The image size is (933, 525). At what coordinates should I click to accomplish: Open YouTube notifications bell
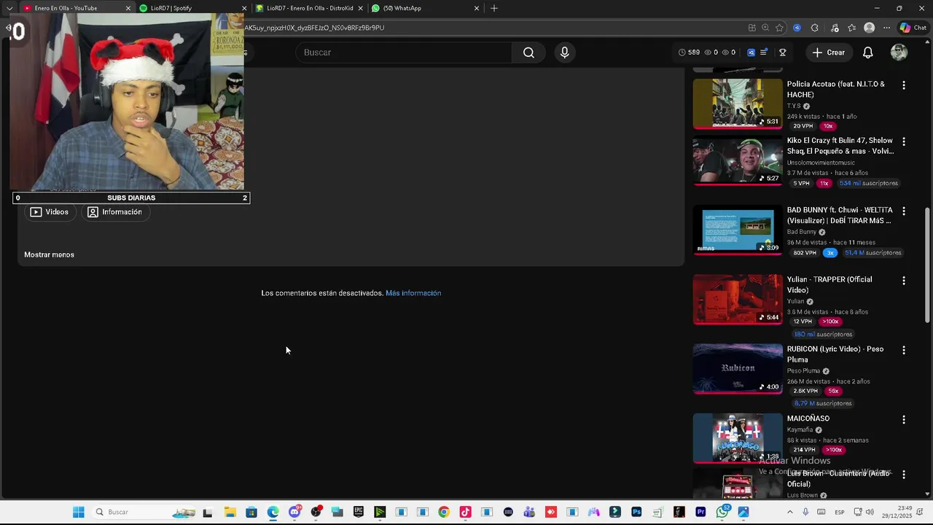[867, 52]
